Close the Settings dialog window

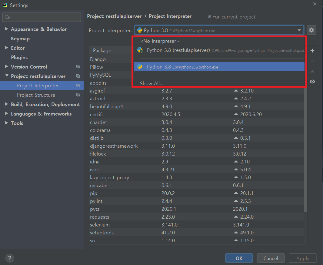(315, 4)
